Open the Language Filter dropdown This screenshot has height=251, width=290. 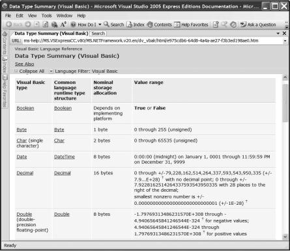[x=83, y=71]
